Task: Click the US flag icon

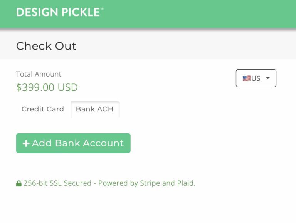Action: [247, 78]
